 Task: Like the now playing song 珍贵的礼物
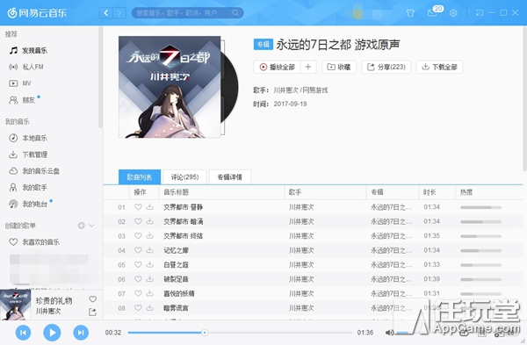93,299
